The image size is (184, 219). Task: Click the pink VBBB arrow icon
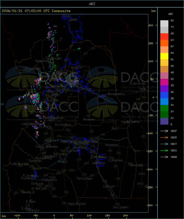[x=164, y=157]
